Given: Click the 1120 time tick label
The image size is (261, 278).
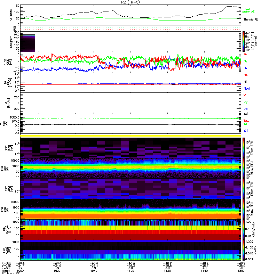Looking at the screenshot, I should coord(167,271).
